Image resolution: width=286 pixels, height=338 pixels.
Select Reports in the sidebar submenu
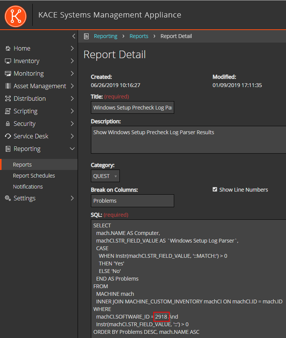point(39,165)
